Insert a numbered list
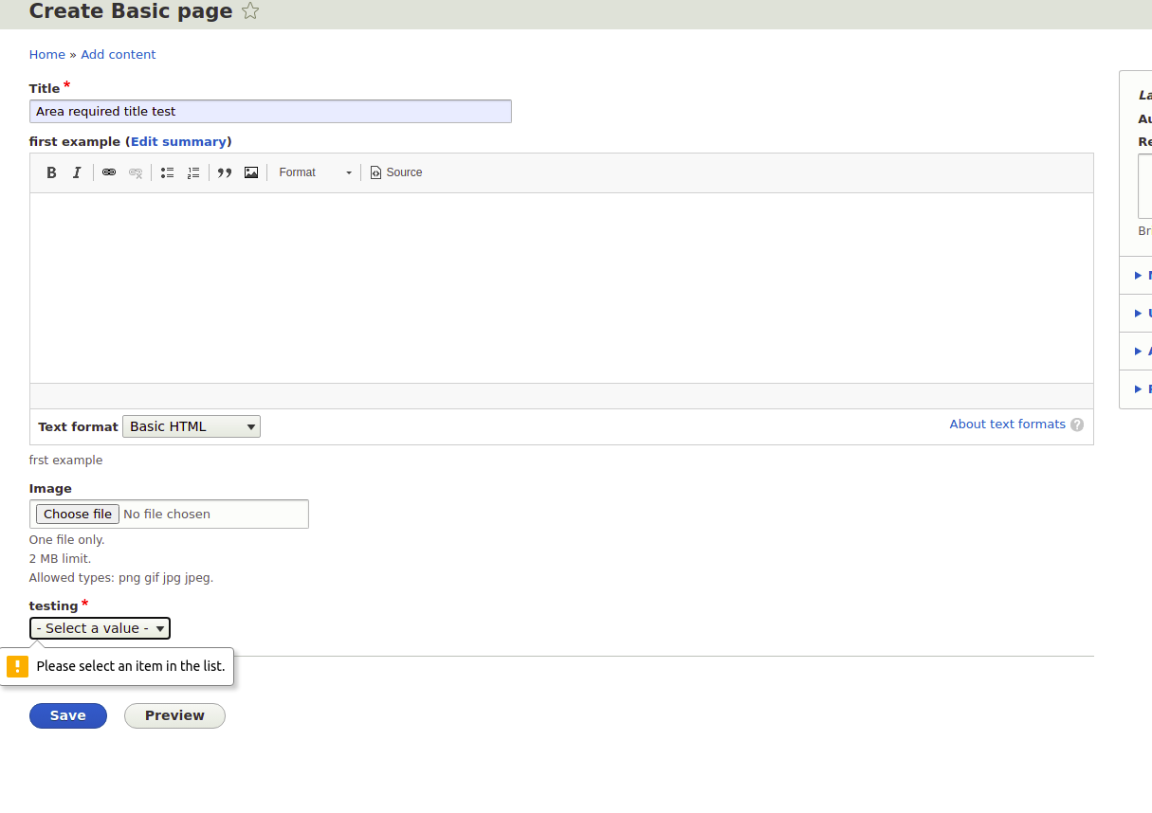 [x=193, y=172]
